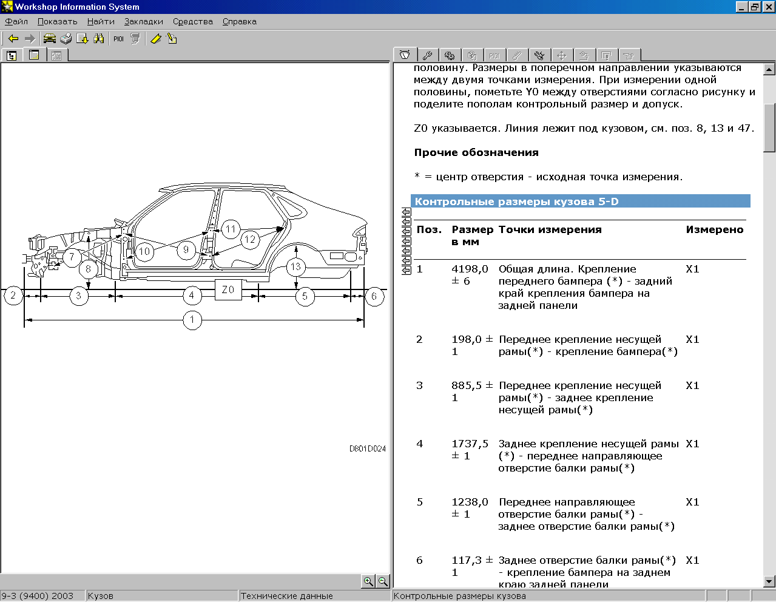Image resolution: width=776 pixels, height=602 pixels.
Task: Click '9-3 (9400) 2003' in the status bar
Action: pyautogui.click(x=37, y=596)
